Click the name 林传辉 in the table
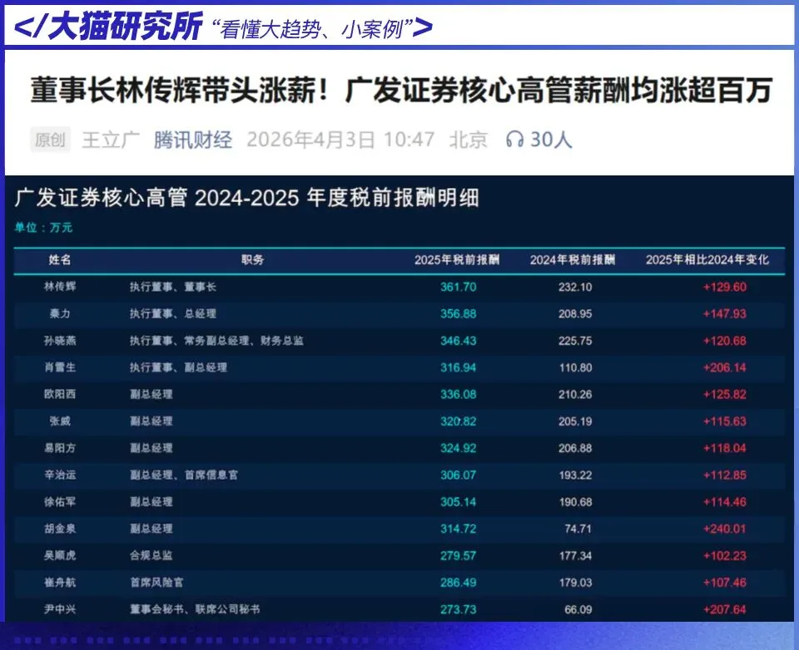 (60, 287)
